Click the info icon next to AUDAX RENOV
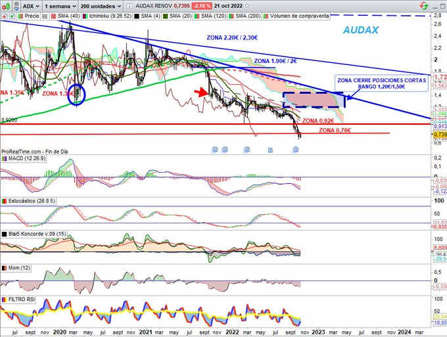447x337 pixels. click(129, 6)
